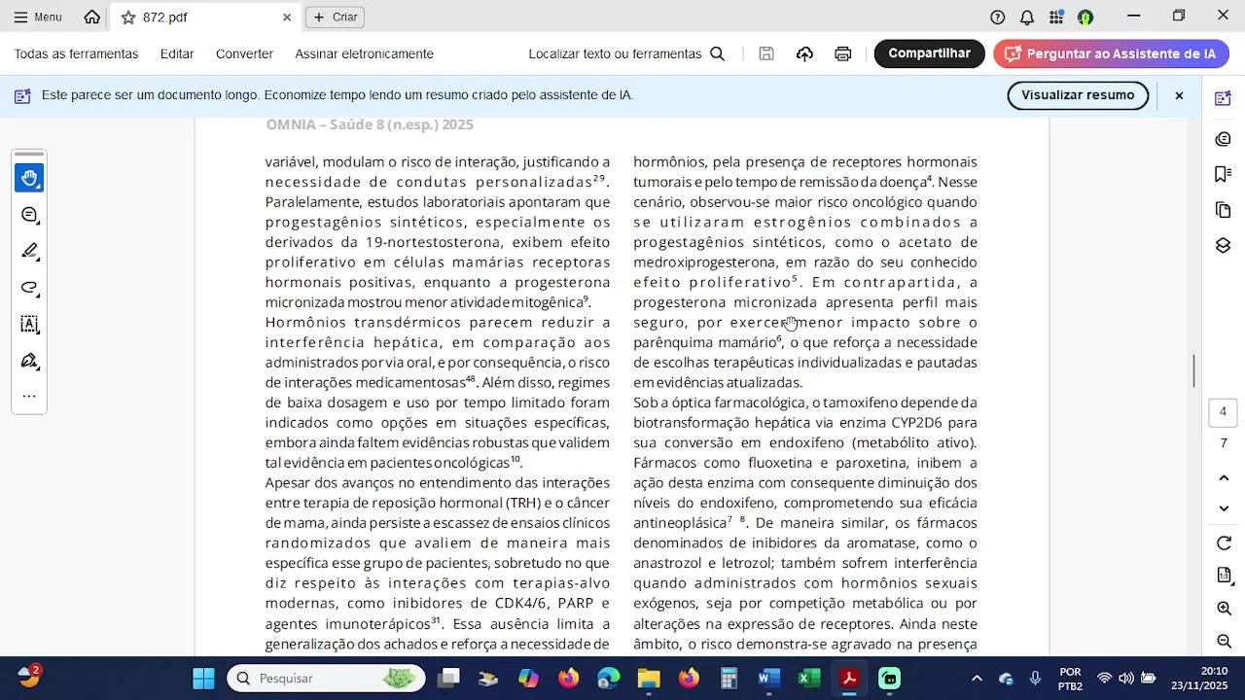Dismiss the AI summary banner
Viewport: 1245px width, 700px height.
click(x=1179, y=95)
